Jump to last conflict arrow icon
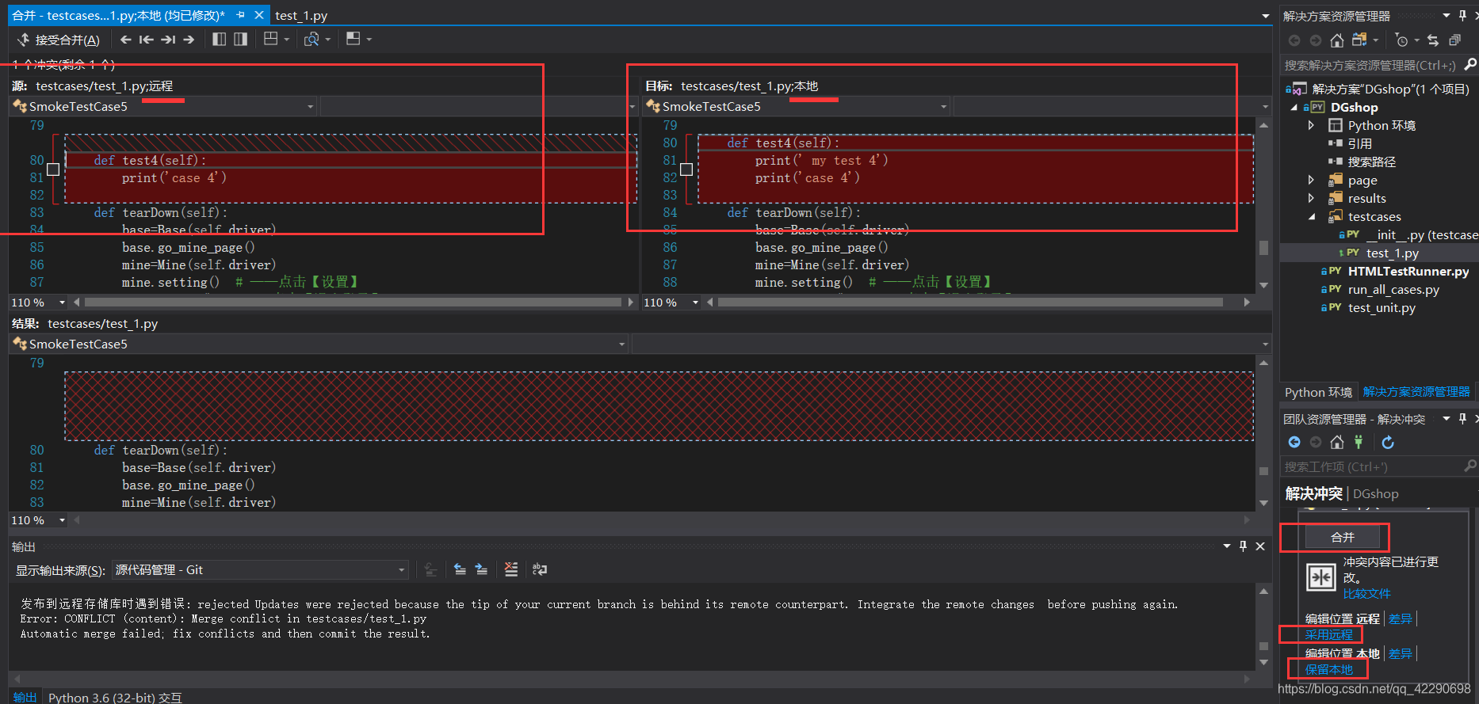This screenshot has height=704, width=1479. point(168,39)
